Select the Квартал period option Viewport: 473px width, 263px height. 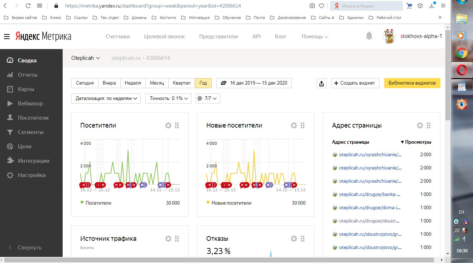coord(182,83)
